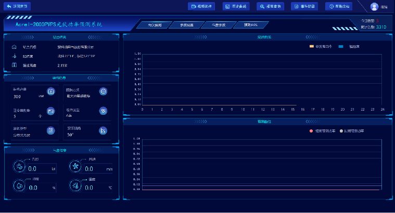Toggle the red short-term forecast legend dot

pyautogui.click(x=311, y=131)
